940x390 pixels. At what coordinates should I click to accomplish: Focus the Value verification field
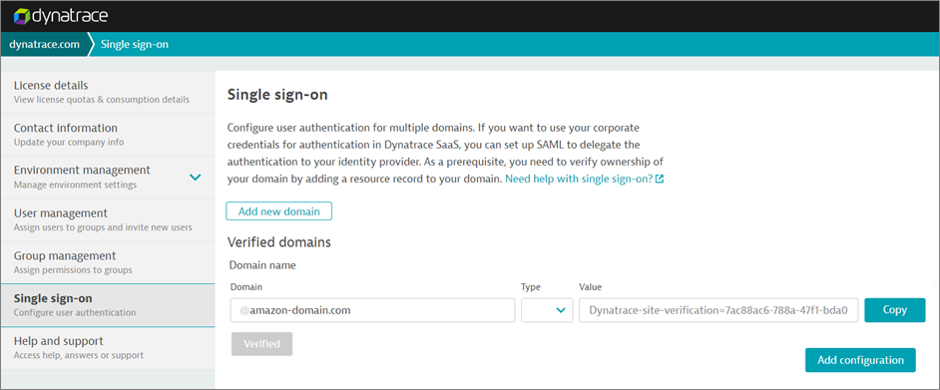coord(718,310)
